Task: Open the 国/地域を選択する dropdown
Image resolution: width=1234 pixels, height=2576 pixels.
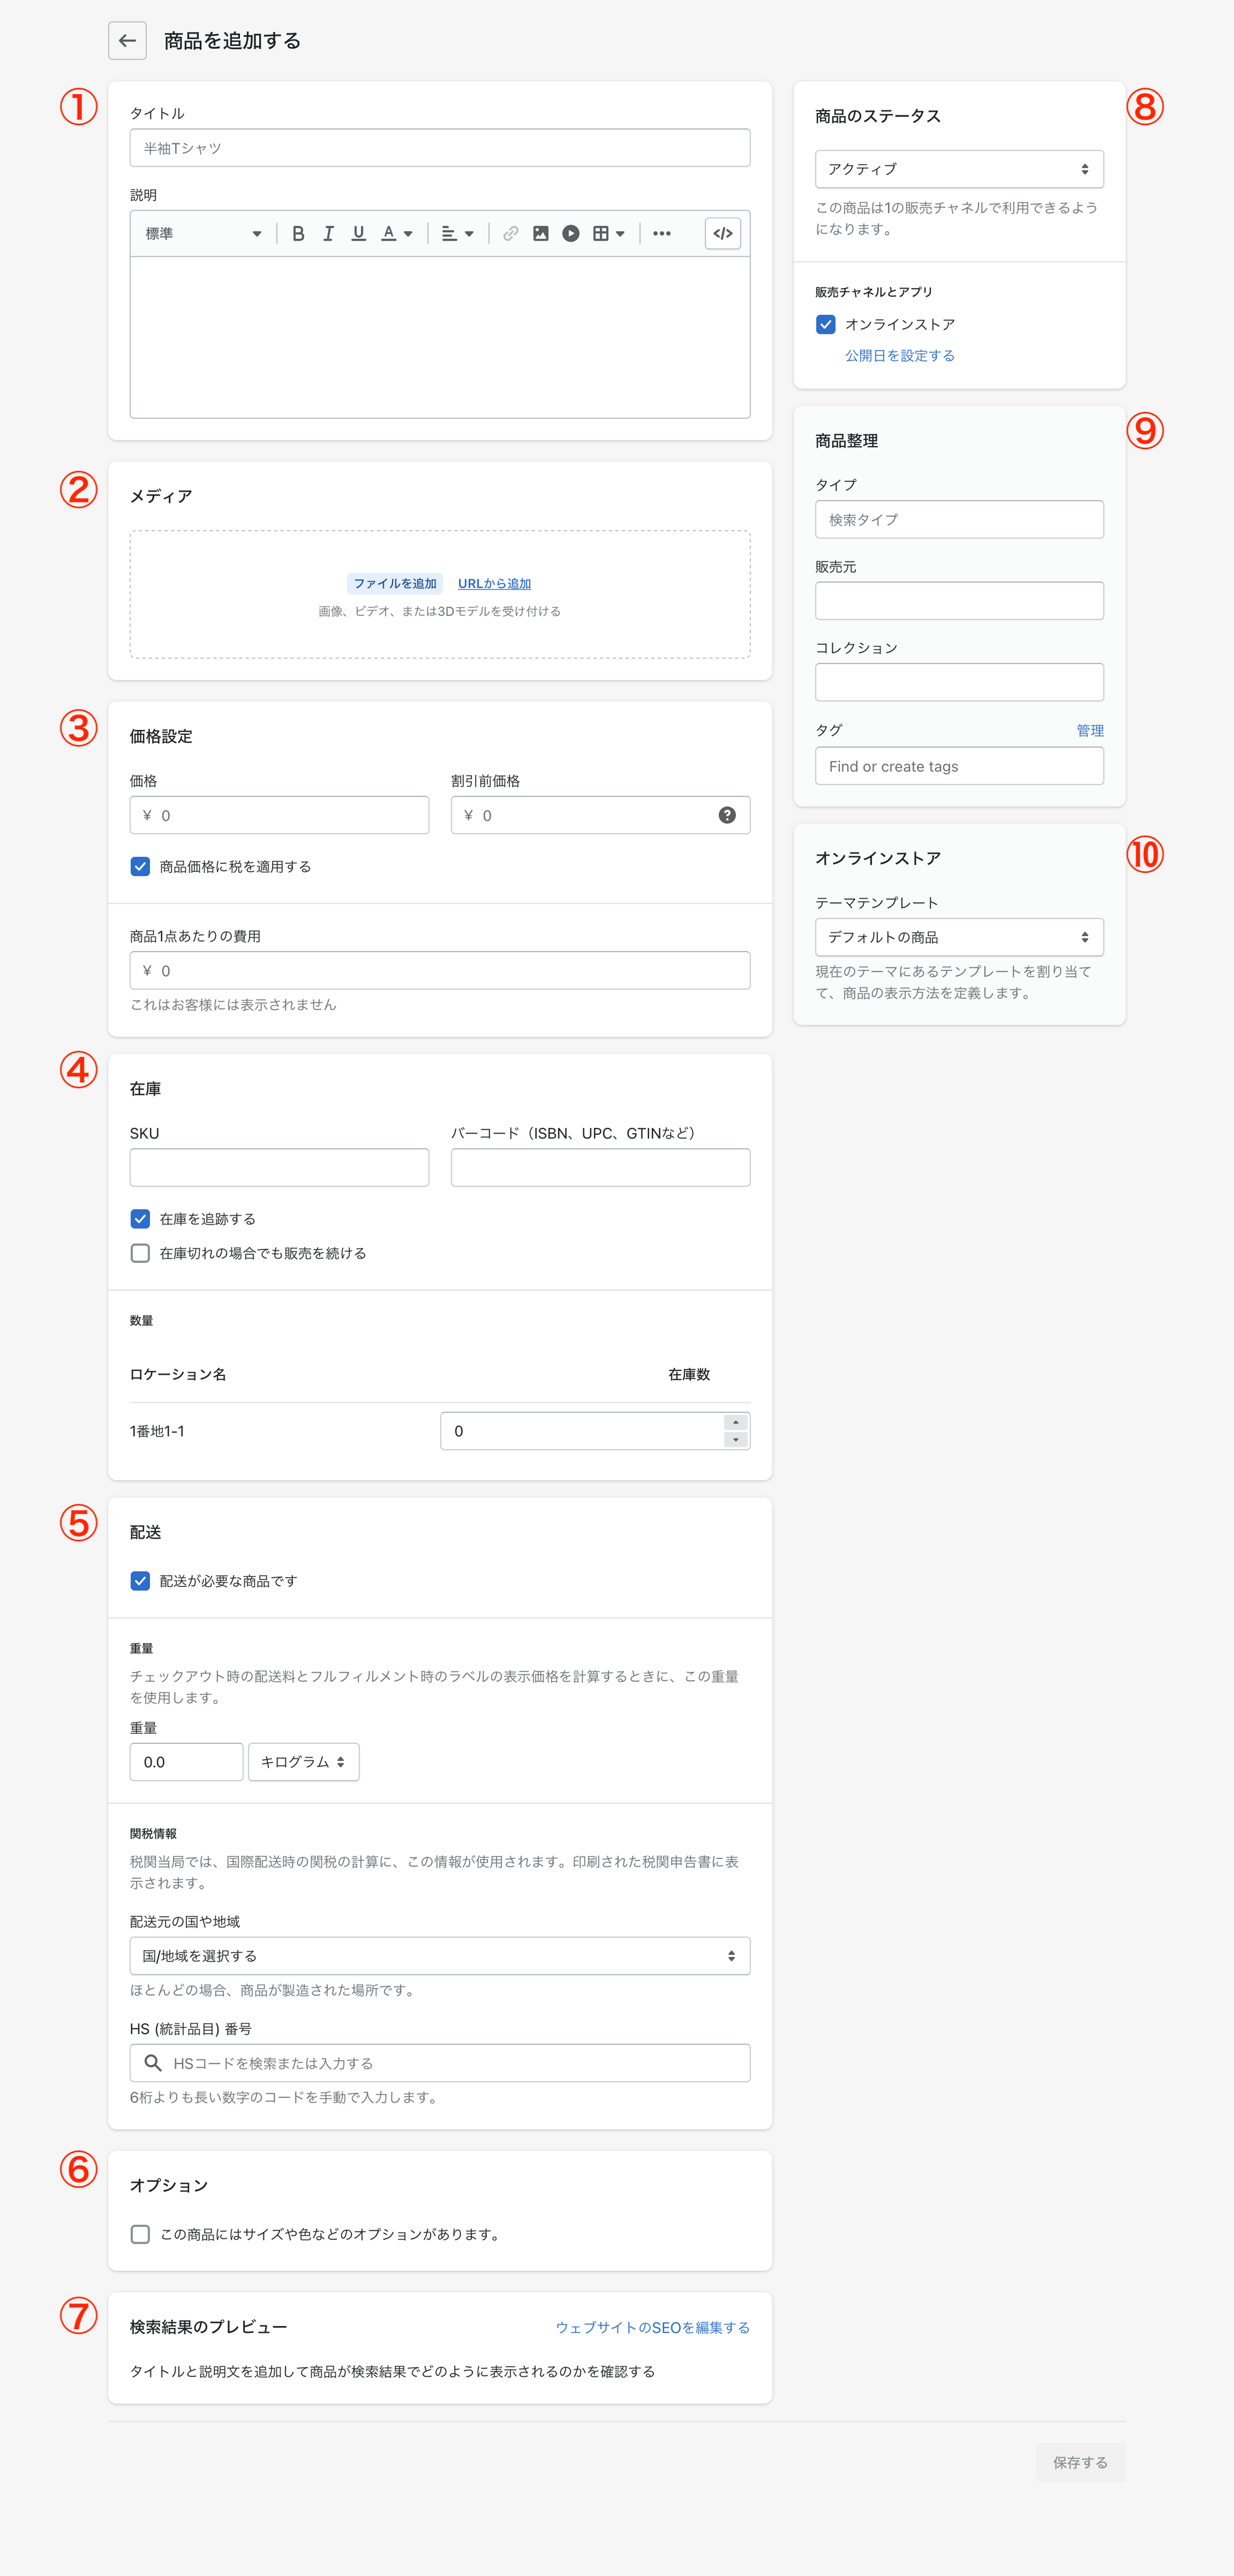Action: click(x=439, y=1956)
